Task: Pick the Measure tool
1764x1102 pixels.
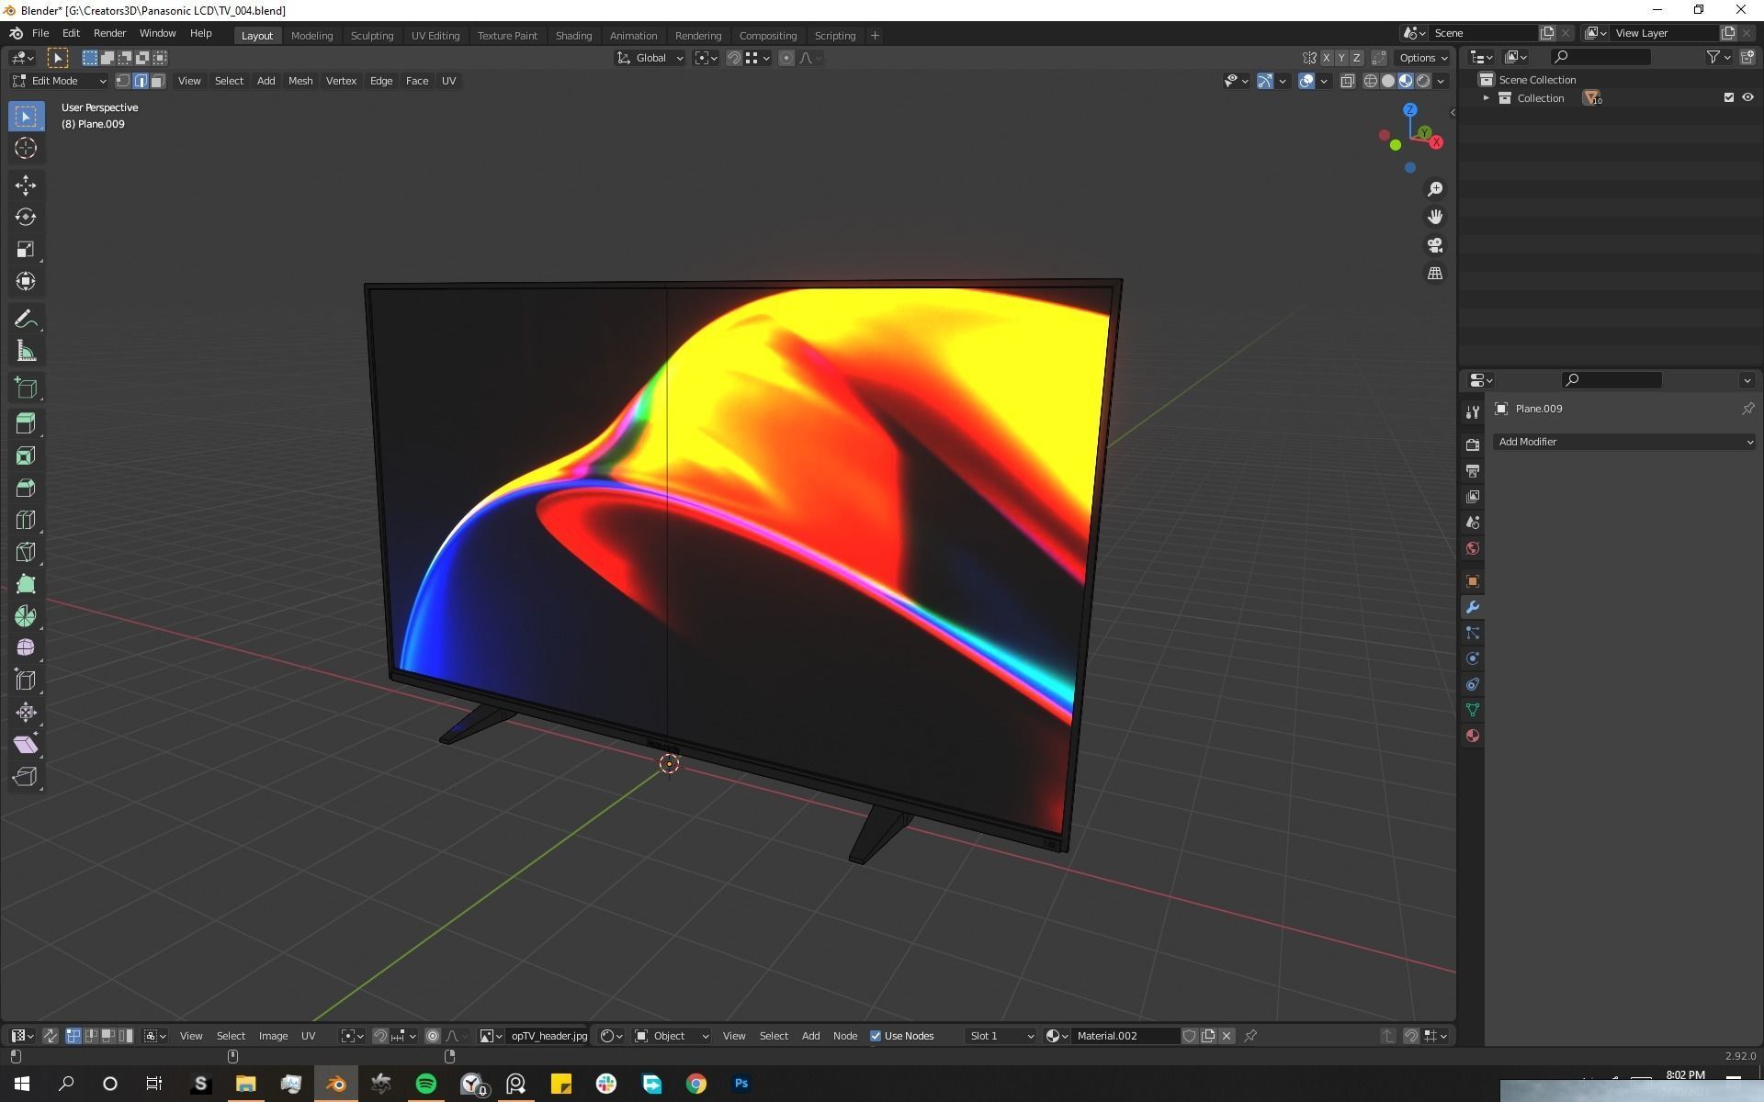Action: click(x=26, y=351)
